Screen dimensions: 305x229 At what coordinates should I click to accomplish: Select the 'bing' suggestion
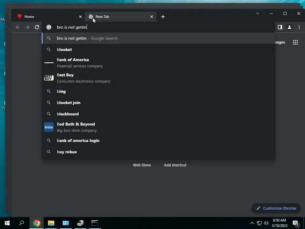click(x=158, y=91)
